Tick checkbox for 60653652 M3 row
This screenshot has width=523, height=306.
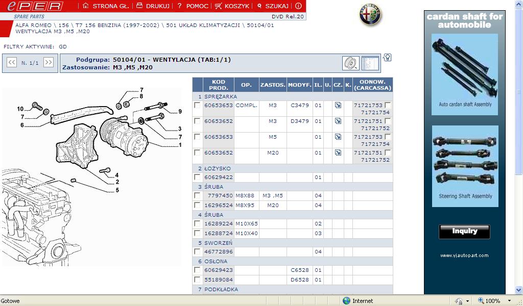[197, 121]
